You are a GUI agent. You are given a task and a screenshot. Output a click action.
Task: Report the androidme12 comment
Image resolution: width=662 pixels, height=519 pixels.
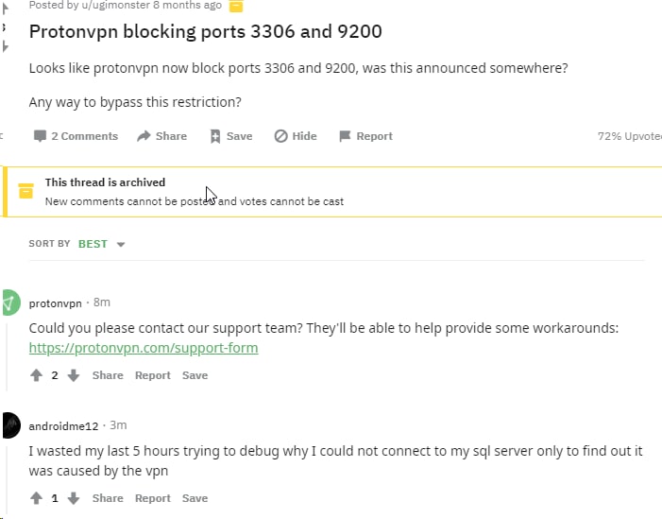(x=152, y=498)
